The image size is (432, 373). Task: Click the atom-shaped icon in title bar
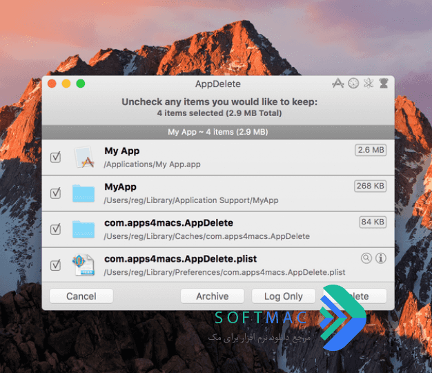tap(369, 83)
